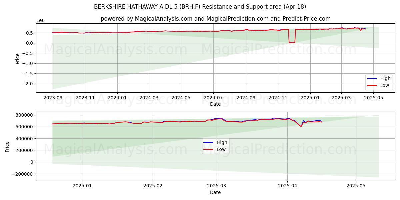Click red Low line sample in upper legend
400x200 pixels.
(372, 86)
